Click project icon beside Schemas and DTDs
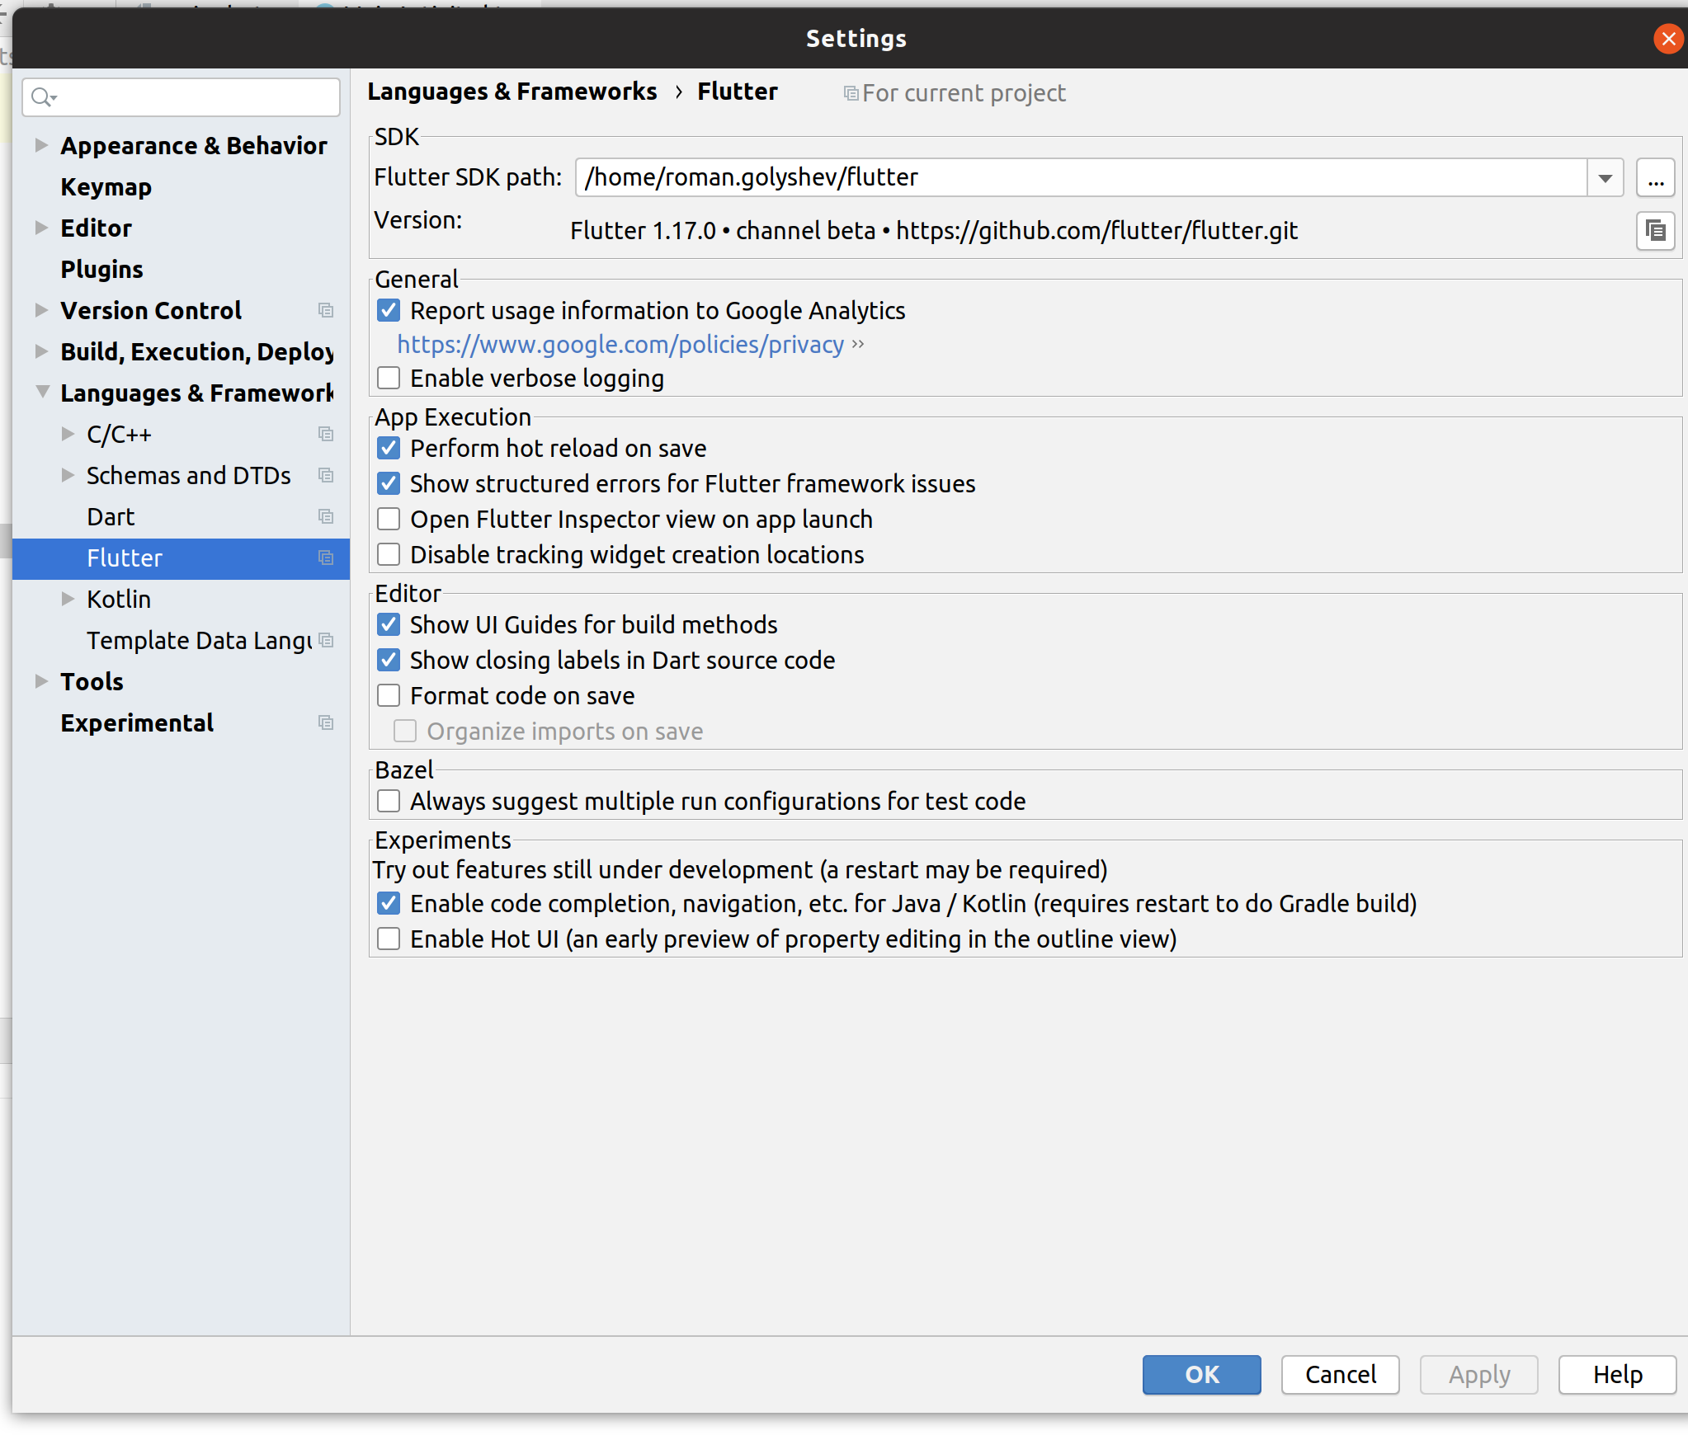 [326, 475]
